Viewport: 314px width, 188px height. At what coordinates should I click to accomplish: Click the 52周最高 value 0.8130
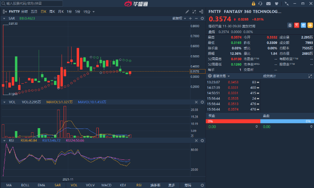pyautogui.click(x=236, y=59)
